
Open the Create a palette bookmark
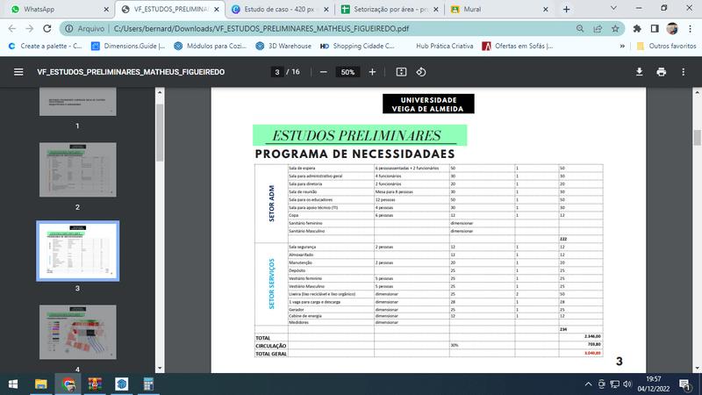pyautogui.click(x=46, y=46)
